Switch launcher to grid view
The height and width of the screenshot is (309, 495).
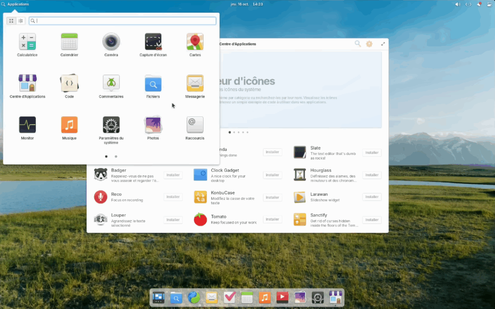(x=12, y=21)
